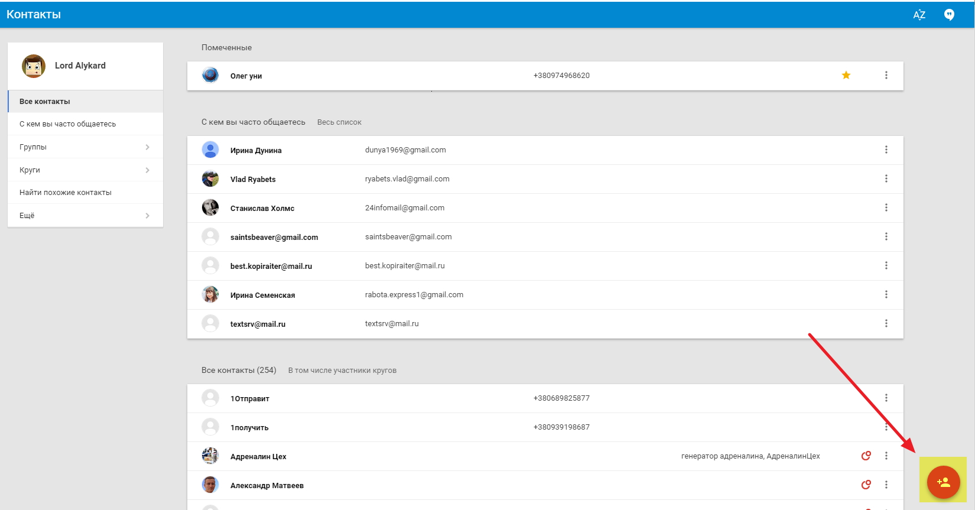Image resolution: width=975 pixels, height=510 pixels.
Task: Open more options menu for Олег уни
Action: tap(886, 75)
